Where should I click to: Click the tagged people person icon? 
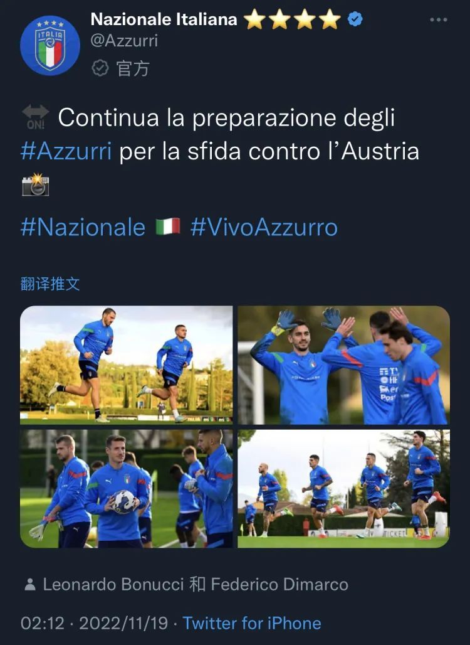[29, 585]
